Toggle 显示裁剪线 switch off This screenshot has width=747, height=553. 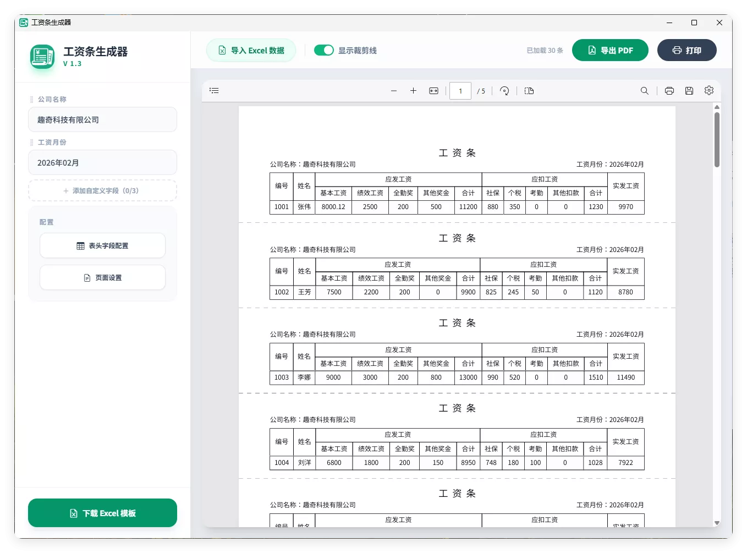[x=324, y=50]
